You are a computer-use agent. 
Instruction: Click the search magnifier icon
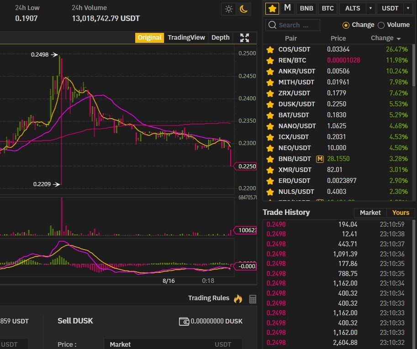(272, 25)
